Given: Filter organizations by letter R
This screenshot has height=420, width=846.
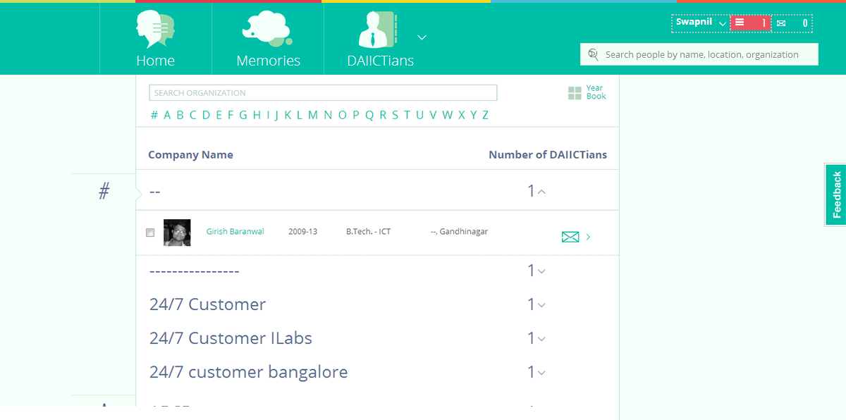Looking at the screenshot, I should point(383,115).
